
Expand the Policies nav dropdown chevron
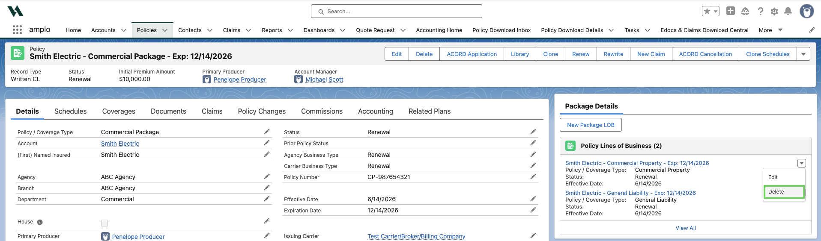(x=165, y=30)
